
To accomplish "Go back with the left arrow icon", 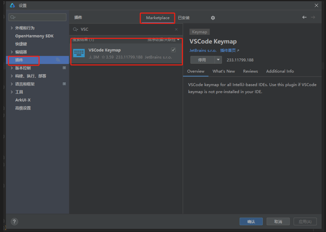I will click(304, 17).
